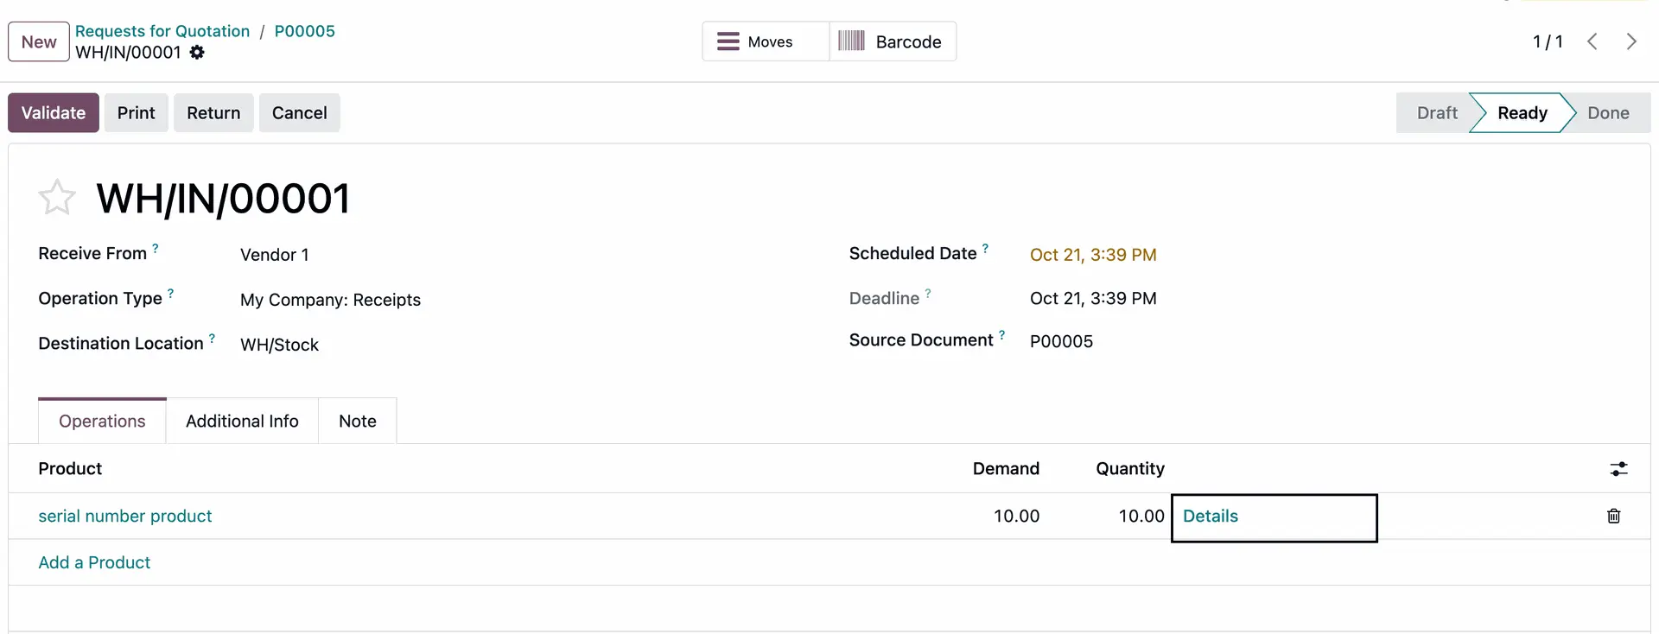Click Add a Product
Viewport: 1659px width, 634px height.
coord(94,562)
